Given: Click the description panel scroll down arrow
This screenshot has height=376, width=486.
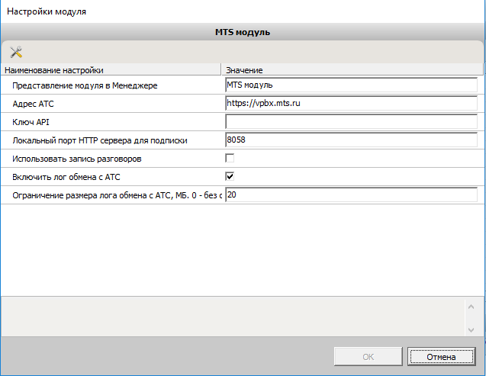Looking at the screenshot, I should click(x=472, y=329).
